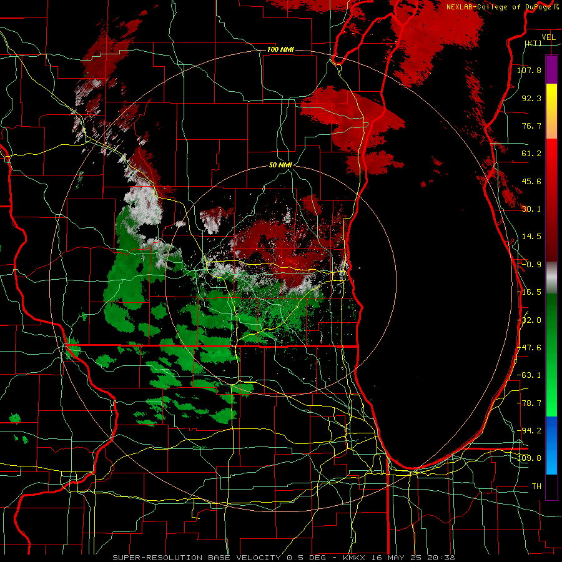Pick the red segment of the color bar

(551, 200)
